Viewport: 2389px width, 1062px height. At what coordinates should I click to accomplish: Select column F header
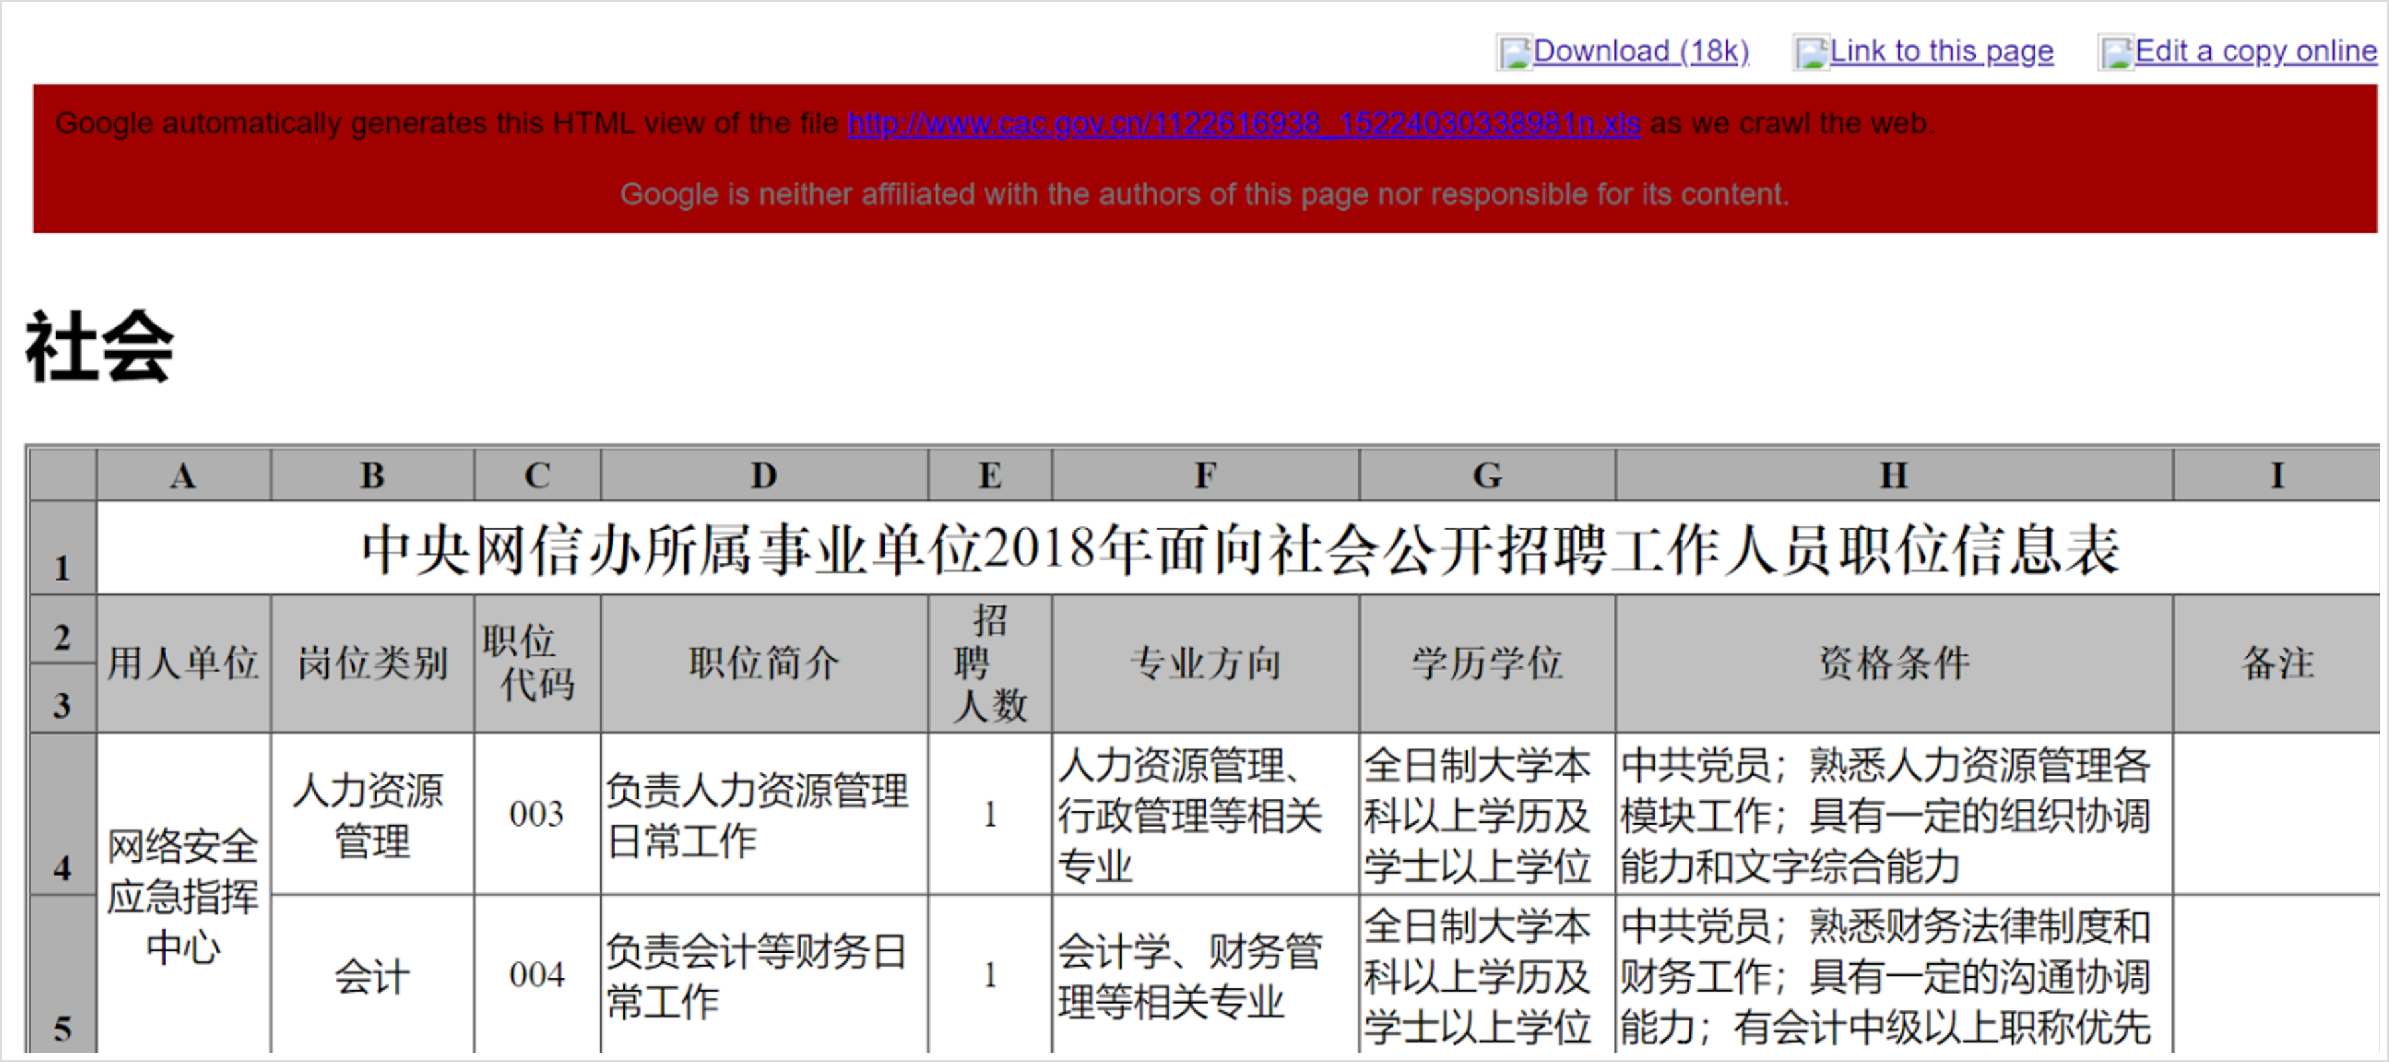1204,475
